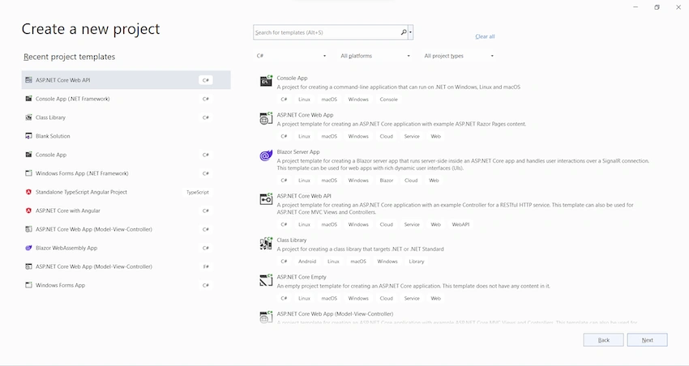
Task: Click the Console tag under Console App
Action: [388, 99]
